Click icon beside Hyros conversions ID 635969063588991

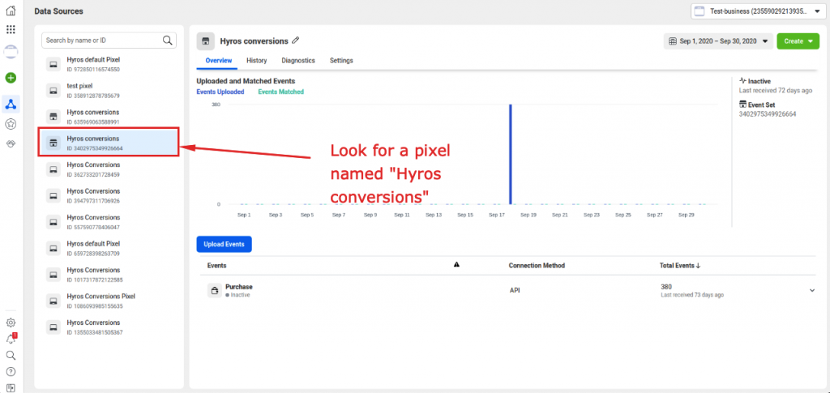click(x=53, y=117)
